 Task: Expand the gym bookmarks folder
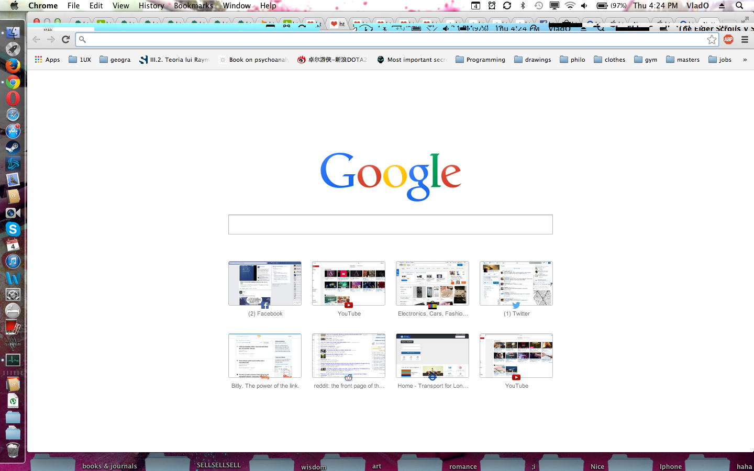click(x=646, y=60)
